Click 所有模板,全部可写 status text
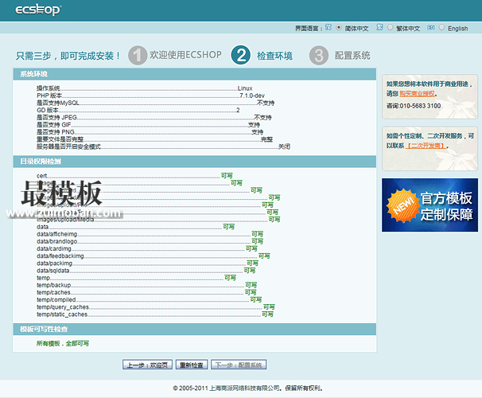 point(63,343)
